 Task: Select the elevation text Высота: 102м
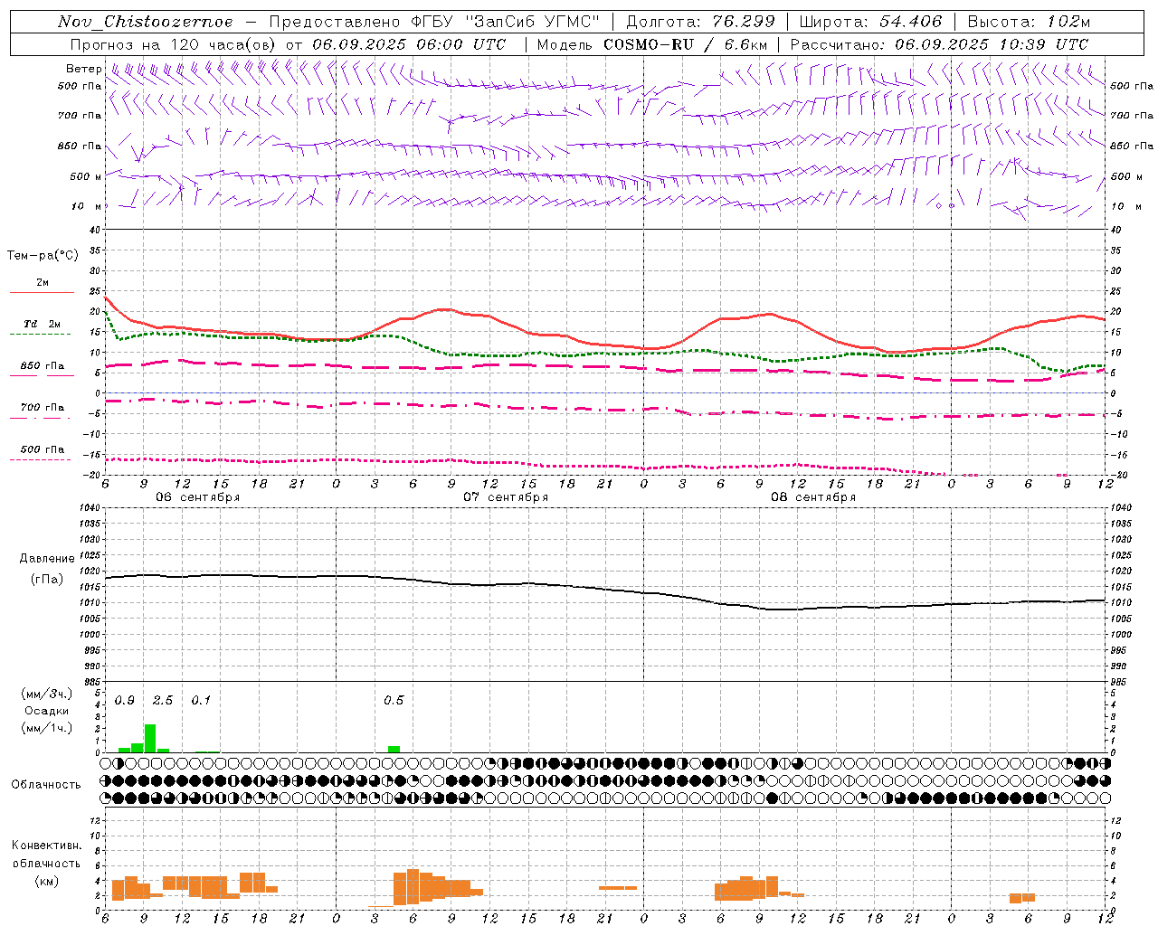tap(1029, 22)
